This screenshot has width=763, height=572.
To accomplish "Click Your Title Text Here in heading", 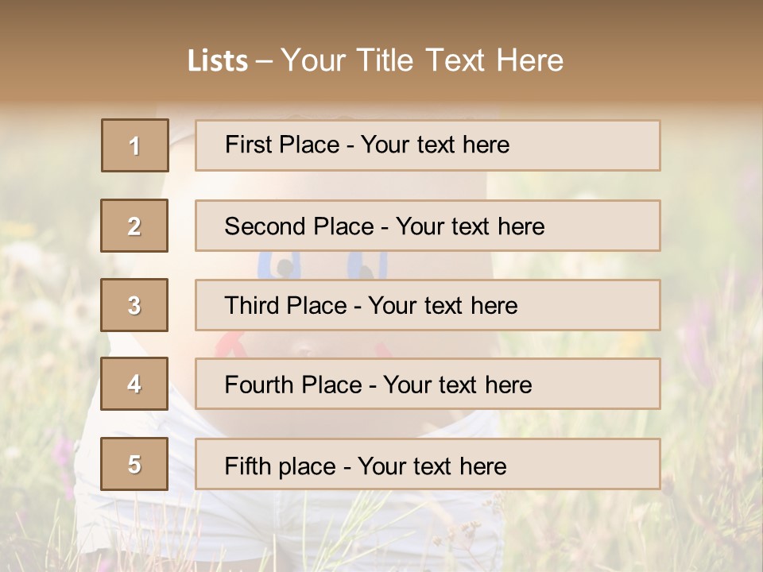I will 422,61.
